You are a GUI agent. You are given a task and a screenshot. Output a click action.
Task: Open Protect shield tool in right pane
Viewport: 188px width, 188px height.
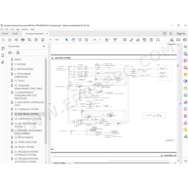[185, 109]
